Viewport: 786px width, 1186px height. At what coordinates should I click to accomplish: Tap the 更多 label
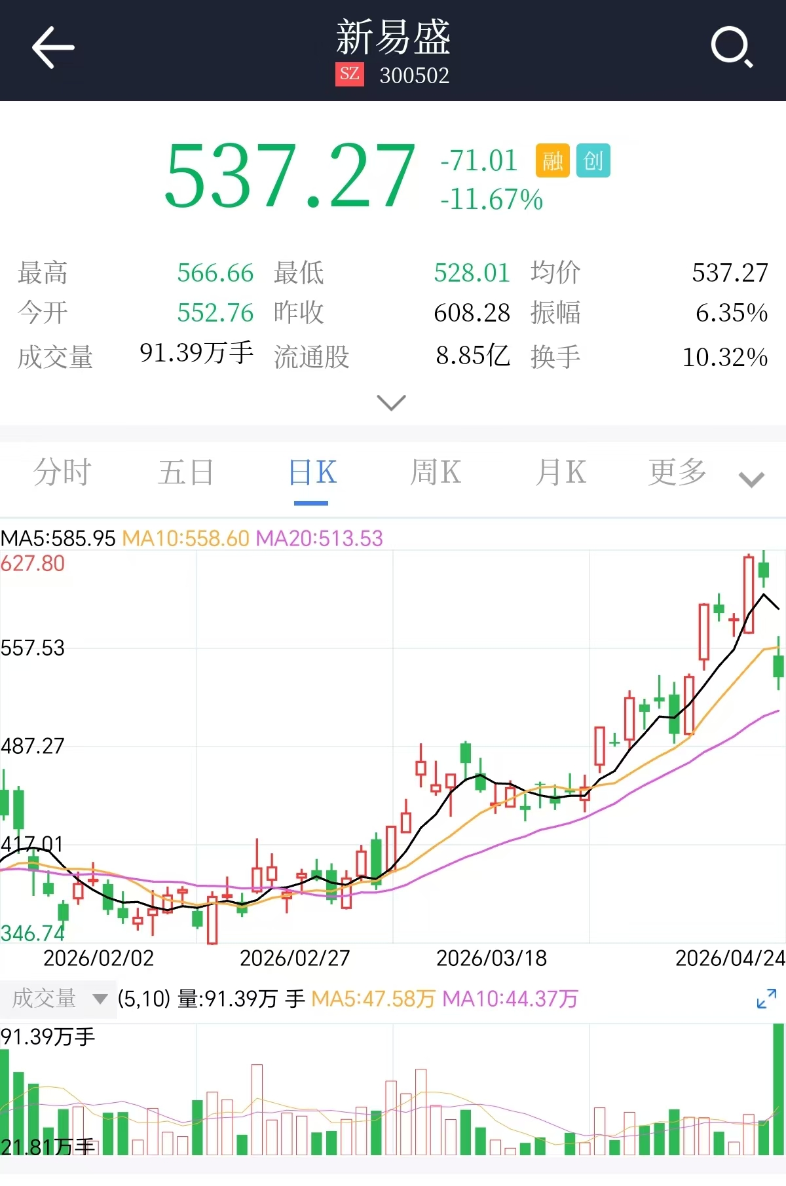677,472
